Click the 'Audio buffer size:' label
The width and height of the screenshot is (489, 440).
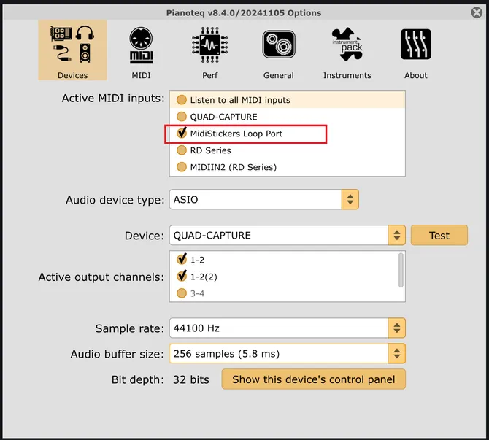[117, 354]
